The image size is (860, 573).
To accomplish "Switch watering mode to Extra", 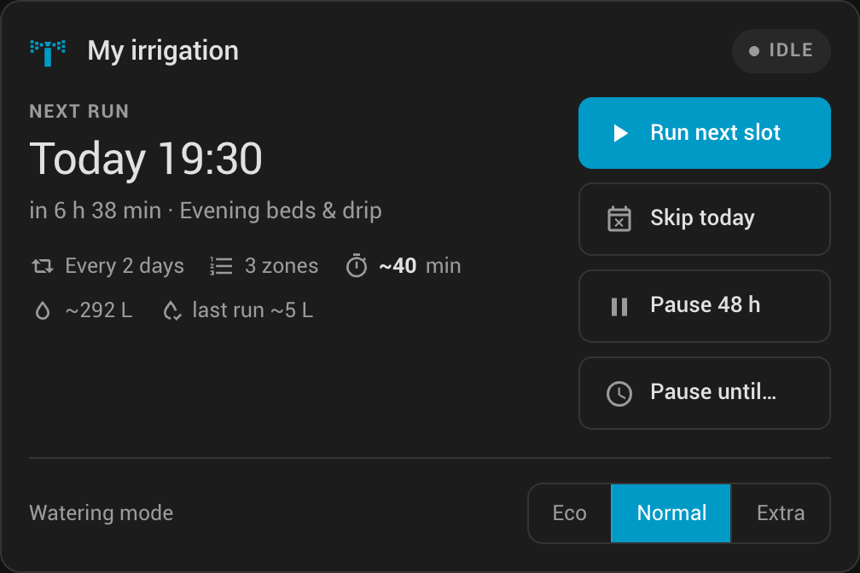I will [781, 513].
